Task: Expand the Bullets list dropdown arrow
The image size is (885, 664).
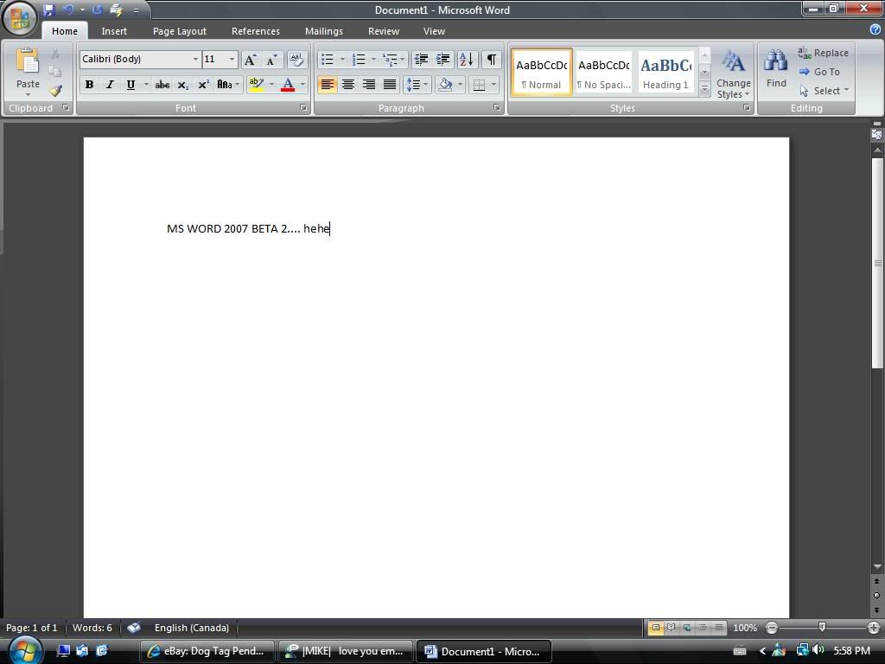Action: point(342,60)
